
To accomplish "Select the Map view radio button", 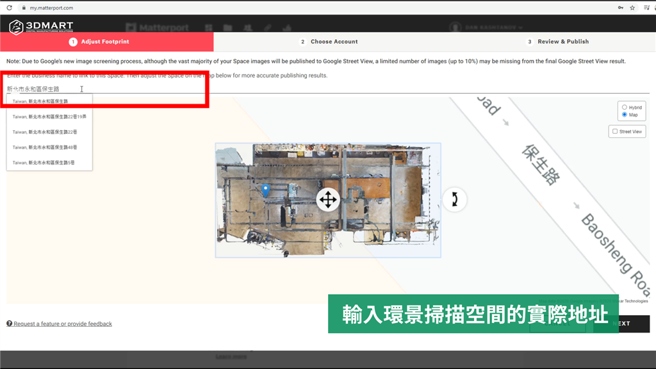I will (x=624, y=115).
